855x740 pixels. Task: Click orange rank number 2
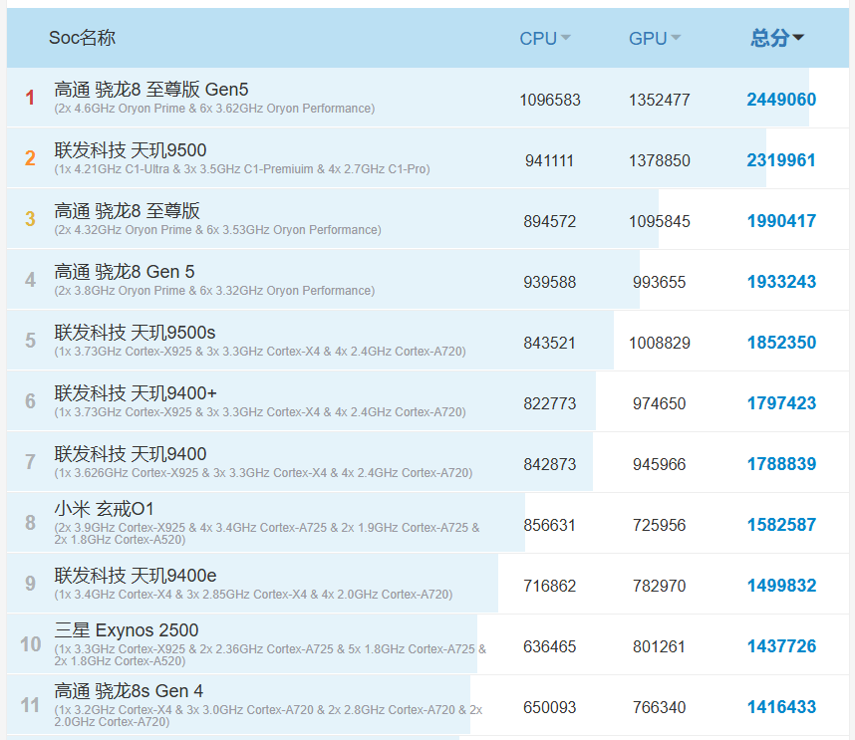click(x=30, y=158)
